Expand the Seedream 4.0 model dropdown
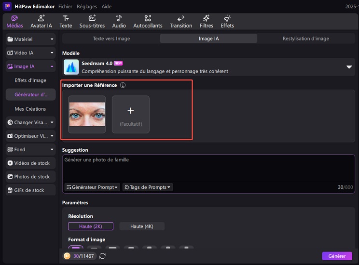359x265 pixels. click(349, 67)
